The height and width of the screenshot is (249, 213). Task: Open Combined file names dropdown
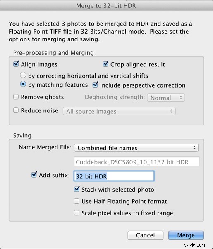(136, 148)
